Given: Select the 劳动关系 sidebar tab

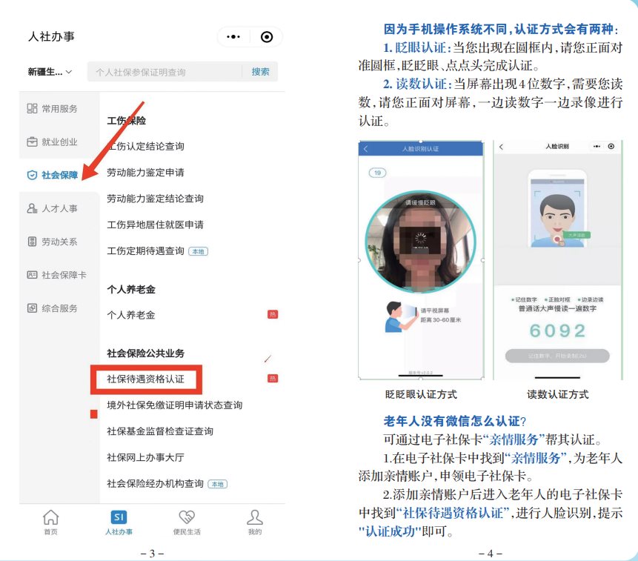Looking at the screenshot, I should (x=59, y=242).
